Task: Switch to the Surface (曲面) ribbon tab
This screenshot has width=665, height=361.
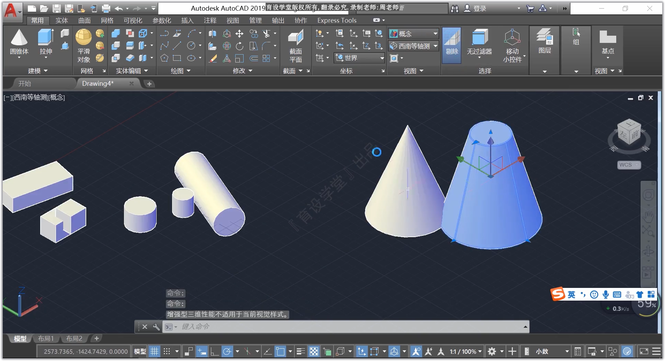Action: 84,21
